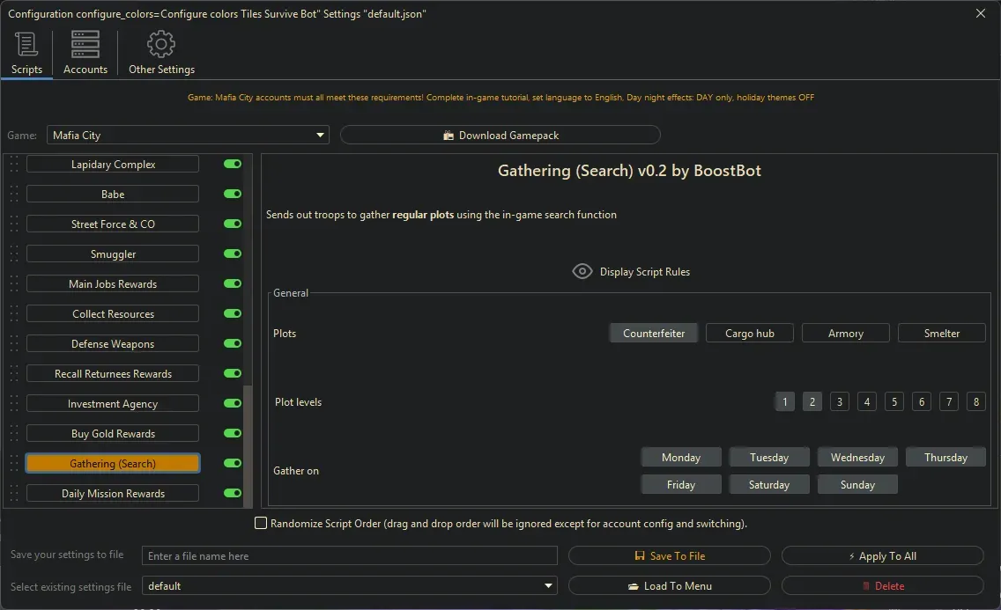
Task: Select the Cargo hub plot type
Action: pyautogui.click(x=749, y=333)
